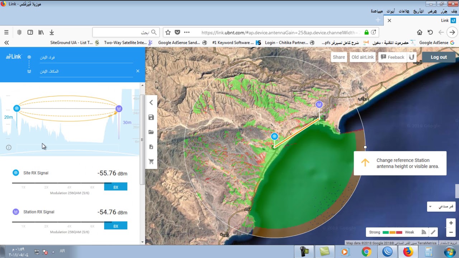Click the access point location field
This screenshot has width=459, height=258.
[86, 57]
